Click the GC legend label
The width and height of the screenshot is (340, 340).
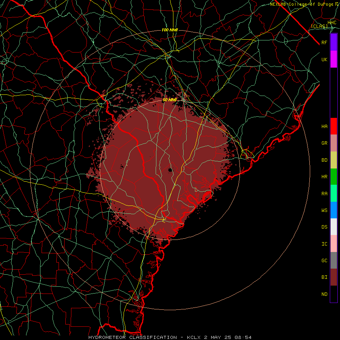pos(325,261)
